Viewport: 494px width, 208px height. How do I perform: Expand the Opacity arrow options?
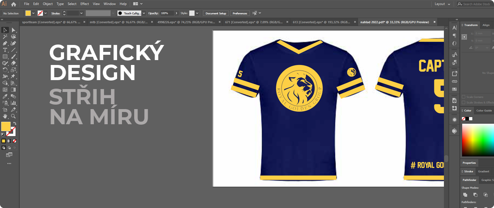click(x=177, y=13)
